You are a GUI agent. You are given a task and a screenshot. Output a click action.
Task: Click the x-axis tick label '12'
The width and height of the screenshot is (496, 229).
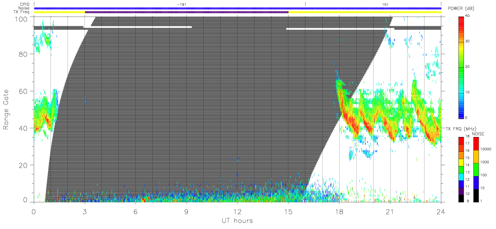(237, 212)
